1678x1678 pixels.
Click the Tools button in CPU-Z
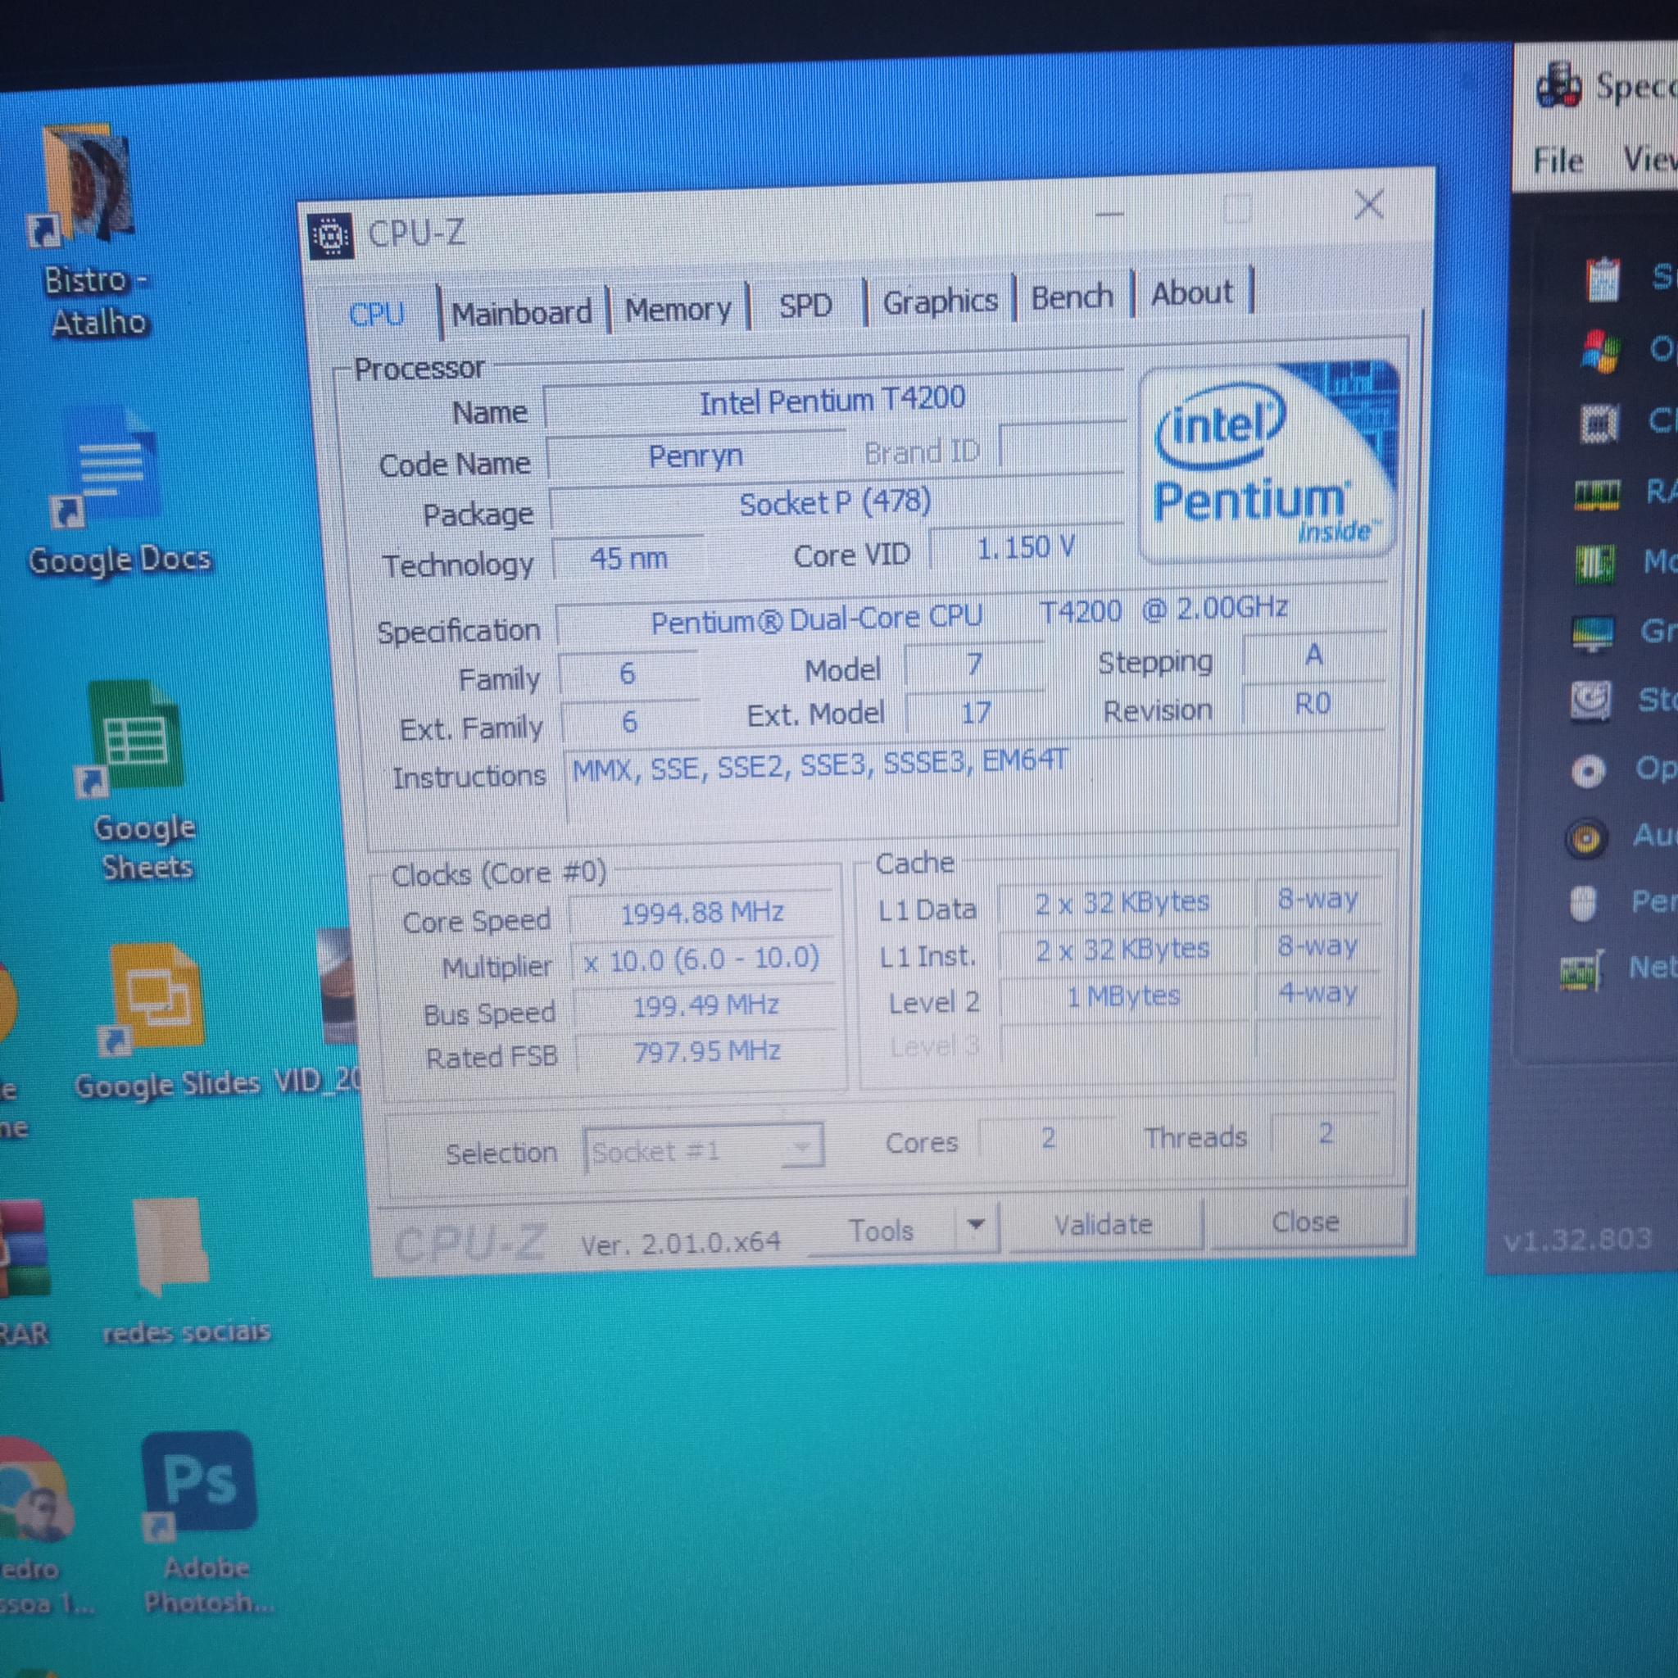(x=881, y=1230)
